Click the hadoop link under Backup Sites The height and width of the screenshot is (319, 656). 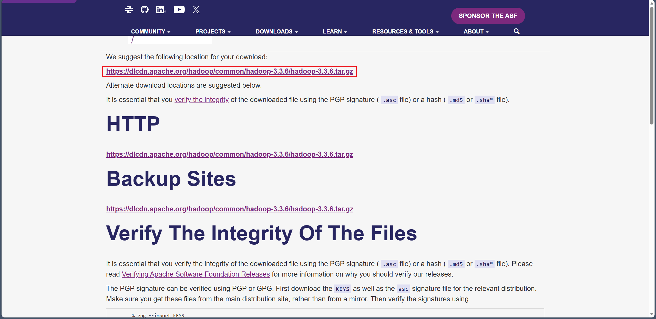(x=230, y=209)
